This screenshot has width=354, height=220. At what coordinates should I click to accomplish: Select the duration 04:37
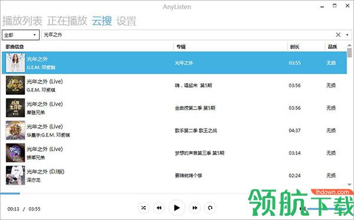(294, 131)
